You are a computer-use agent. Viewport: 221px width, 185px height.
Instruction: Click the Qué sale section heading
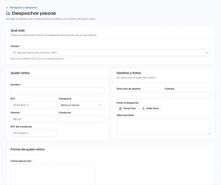pyautogui.click(x=18, y=30)
